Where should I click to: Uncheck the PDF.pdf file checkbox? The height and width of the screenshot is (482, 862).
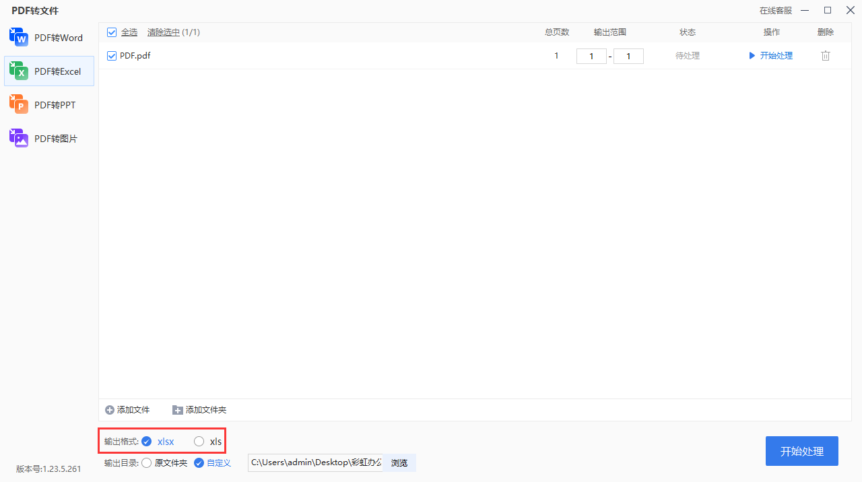(112, 56)
